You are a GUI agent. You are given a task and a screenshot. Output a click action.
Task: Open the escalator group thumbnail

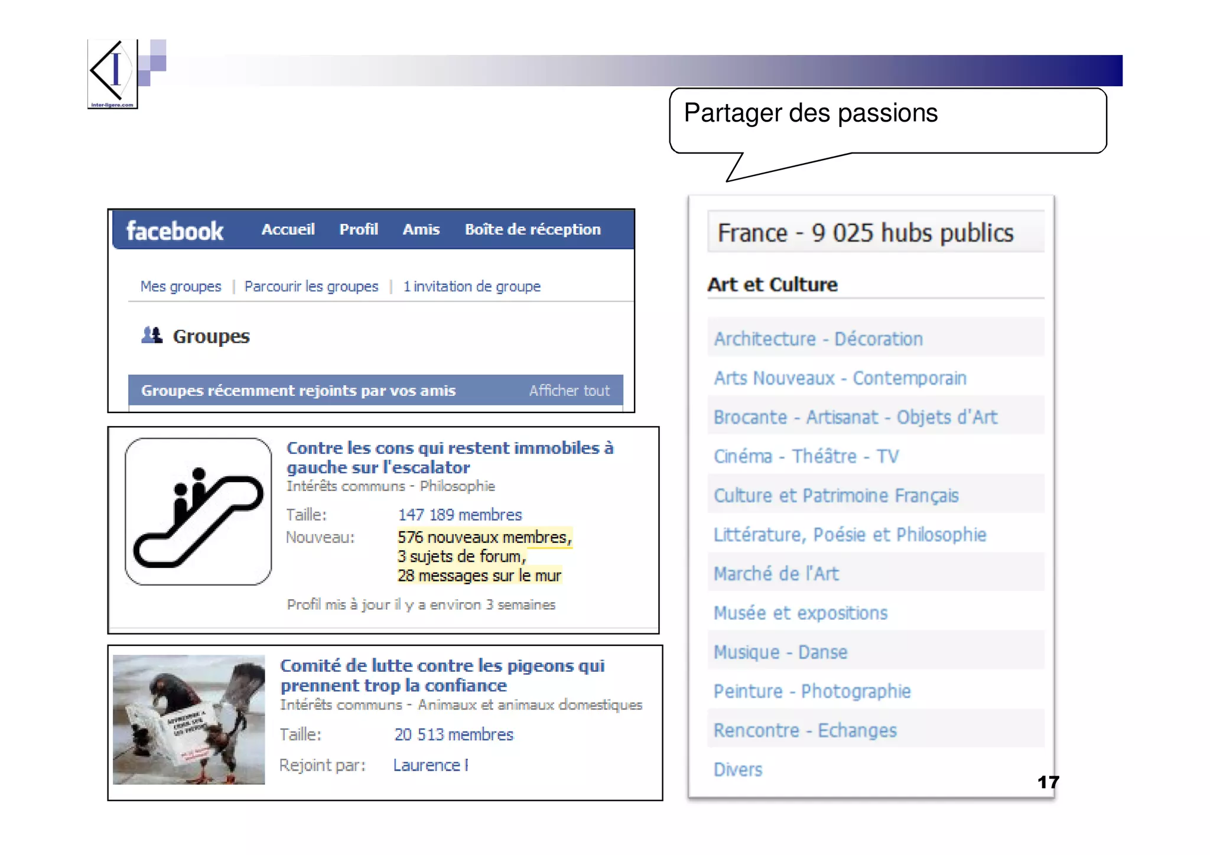[199, 512]
